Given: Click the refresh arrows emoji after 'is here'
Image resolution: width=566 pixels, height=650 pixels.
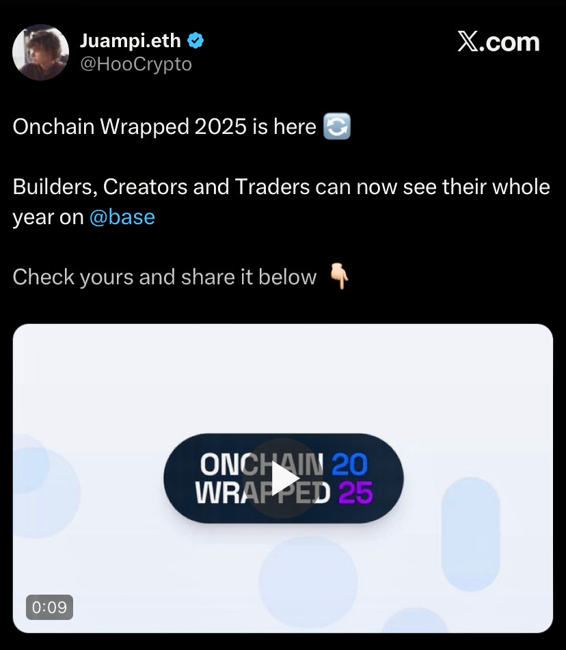Looking at the screenshot, I should tap(337, 126).
